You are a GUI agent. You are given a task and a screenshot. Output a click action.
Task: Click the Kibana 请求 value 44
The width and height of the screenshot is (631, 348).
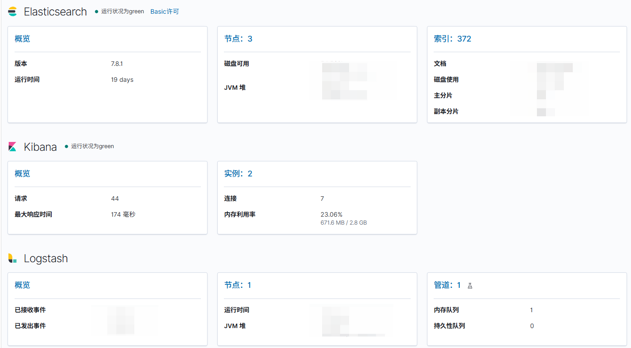click(x=115, y=199)
